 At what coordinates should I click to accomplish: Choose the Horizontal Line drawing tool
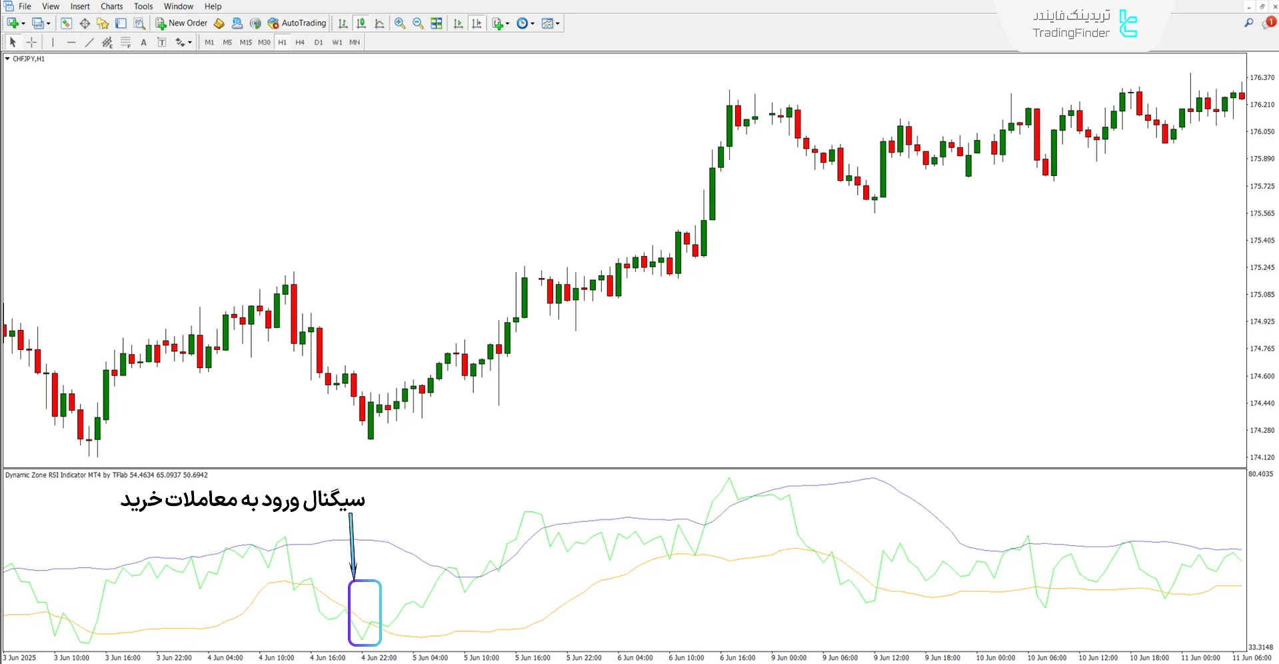click(71, 42)
